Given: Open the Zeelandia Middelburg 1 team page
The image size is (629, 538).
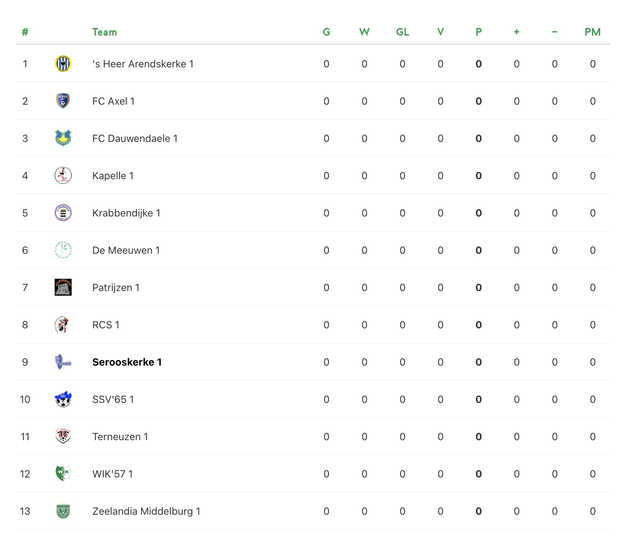Looking at the screenshot, I should click(x=146, y=511).
